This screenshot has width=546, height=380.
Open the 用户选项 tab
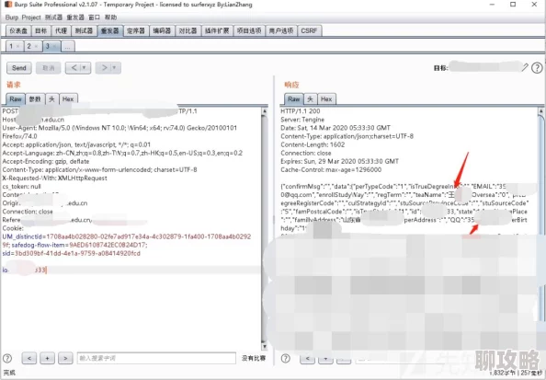[281, 30]
